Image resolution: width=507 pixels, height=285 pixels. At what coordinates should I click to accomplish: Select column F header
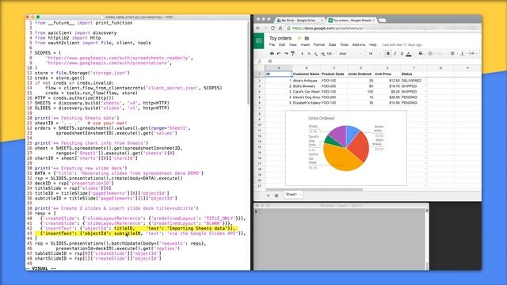[x=414, y=68]
